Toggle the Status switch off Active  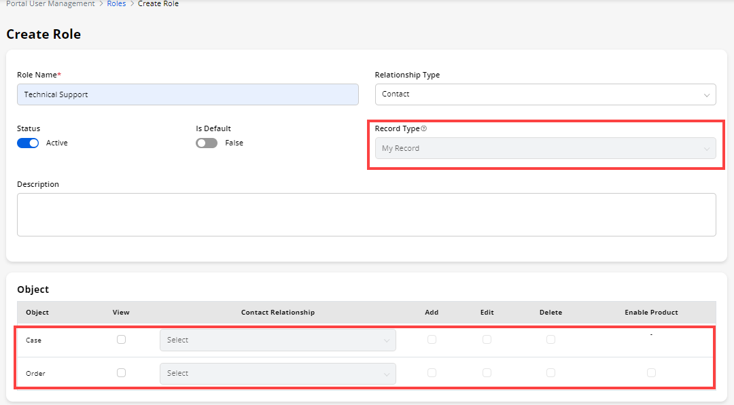coord(28,143)
